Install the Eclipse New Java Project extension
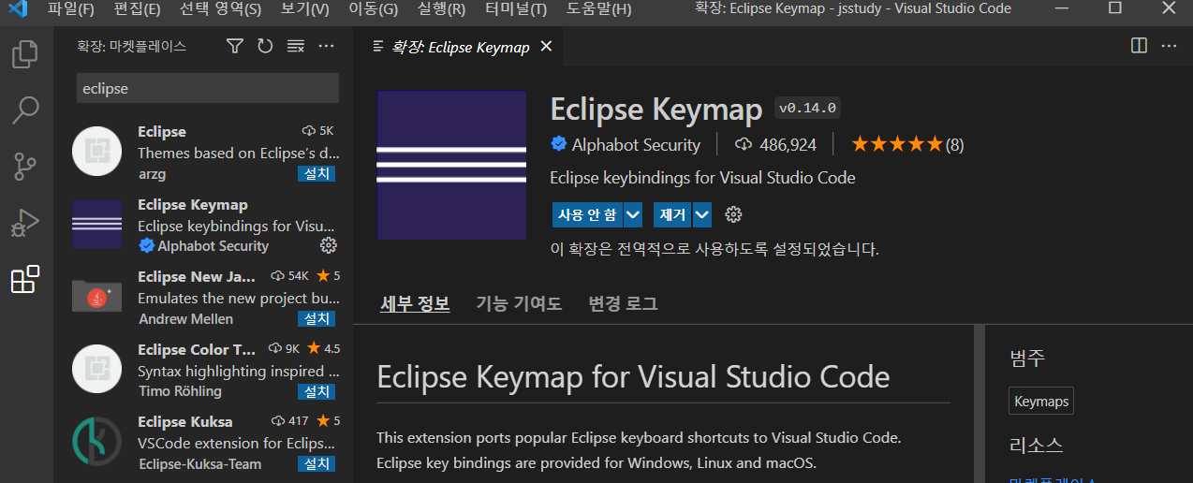Image resolution: width=1193 pixels, height=483 pixels. tap(316, 318)
